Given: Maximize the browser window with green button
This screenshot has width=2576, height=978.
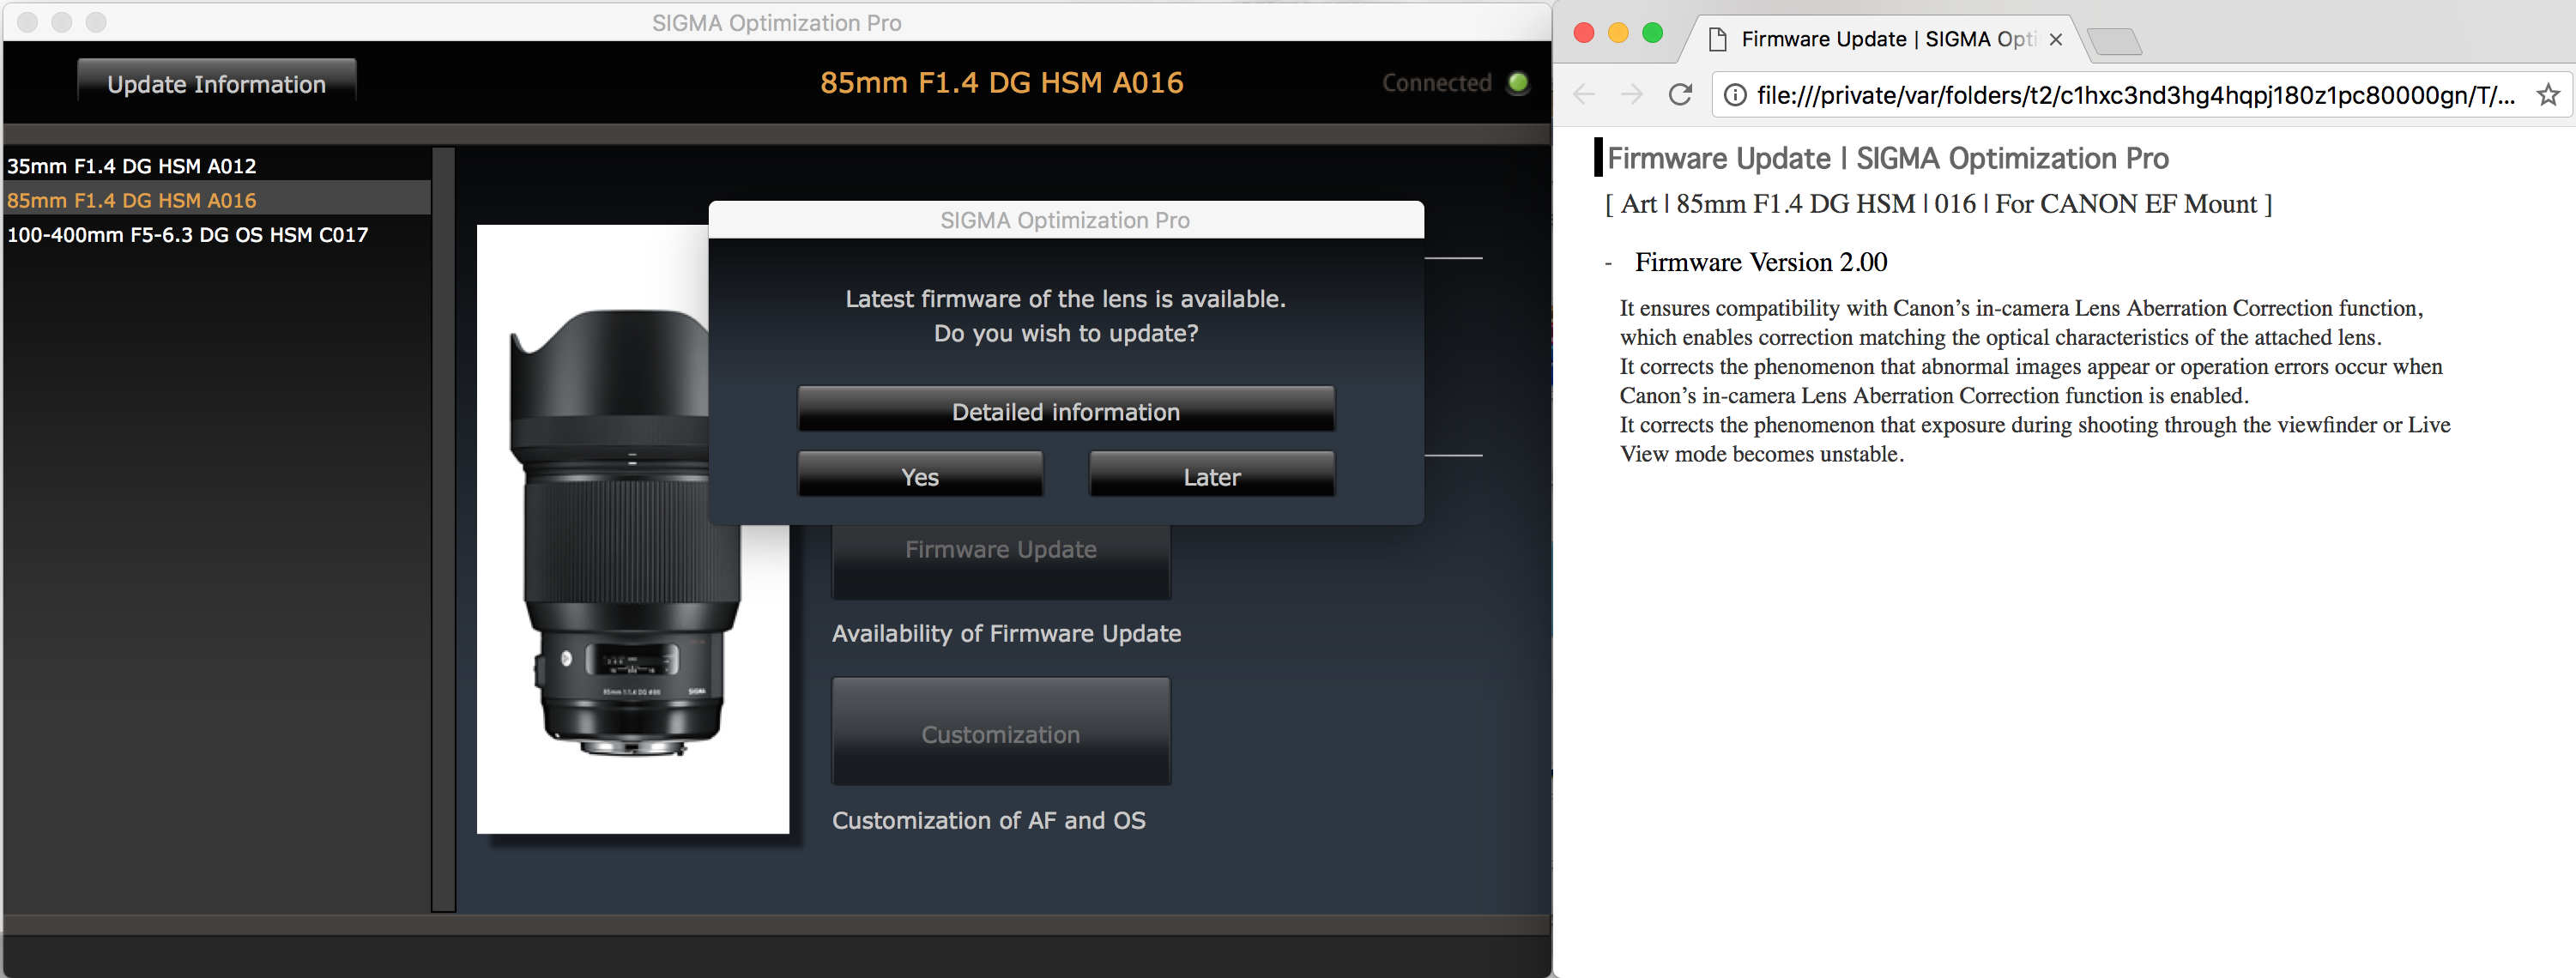Looking at the screenshot, I should click(x=1653, y=33).
